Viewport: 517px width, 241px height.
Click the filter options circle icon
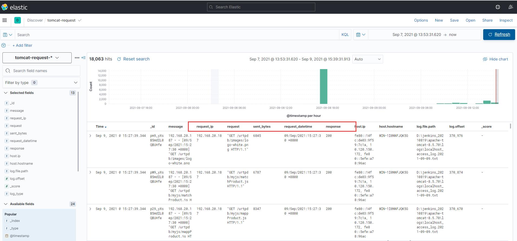tap(4, 45)
